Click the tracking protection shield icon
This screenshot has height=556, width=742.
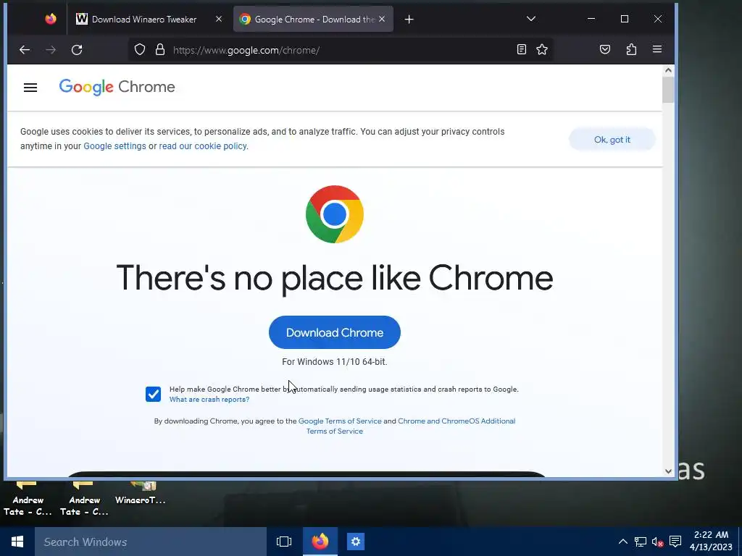[x=140, y=50]
